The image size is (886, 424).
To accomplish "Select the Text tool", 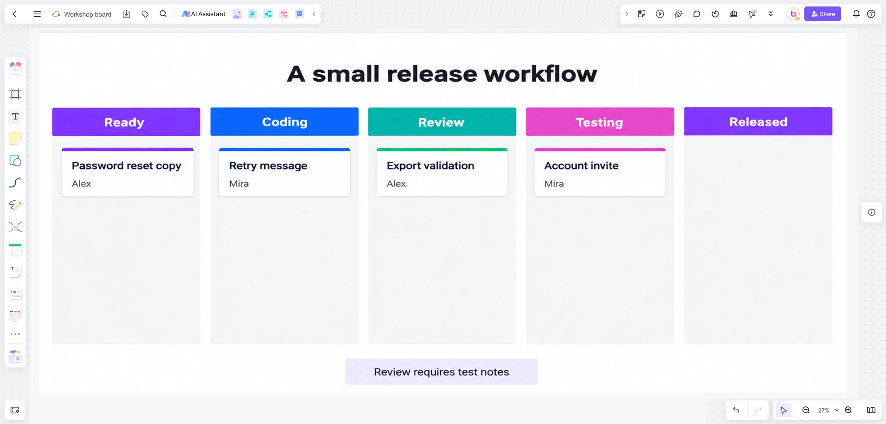I will pos(15,116).
